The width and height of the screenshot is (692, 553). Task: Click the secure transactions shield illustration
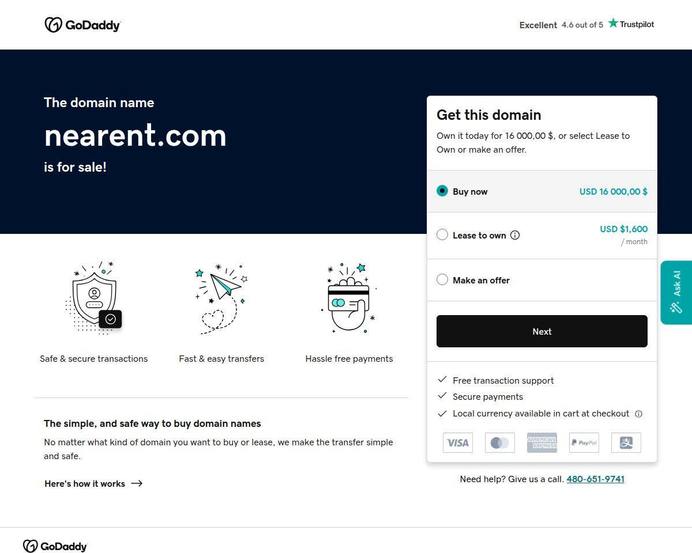(x=94, y=298)
